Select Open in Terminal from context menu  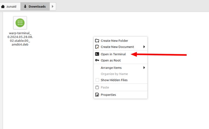[x=113, y=54]
